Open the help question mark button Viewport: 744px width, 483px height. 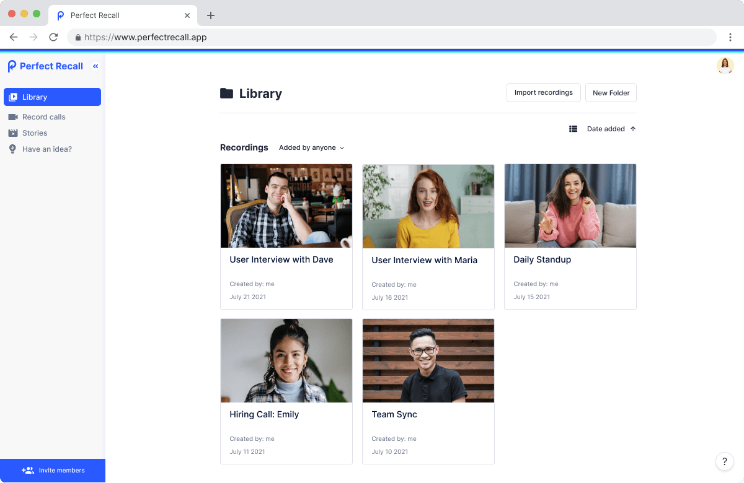coord(724,461)
